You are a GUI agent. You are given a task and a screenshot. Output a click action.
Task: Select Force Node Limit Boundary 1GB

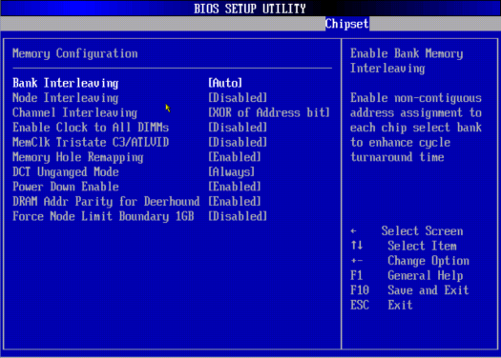coord(103,216)
